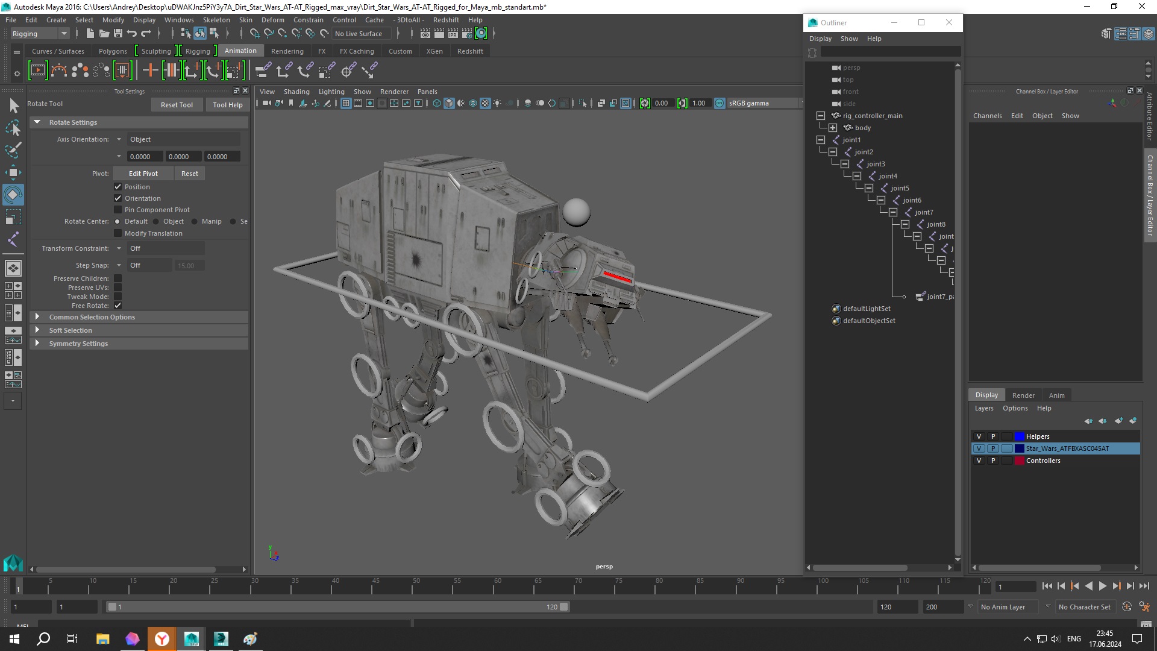Click the Edit Pivot button
Viewport: 1157px width, 651px height.
[x=143, y=174]
